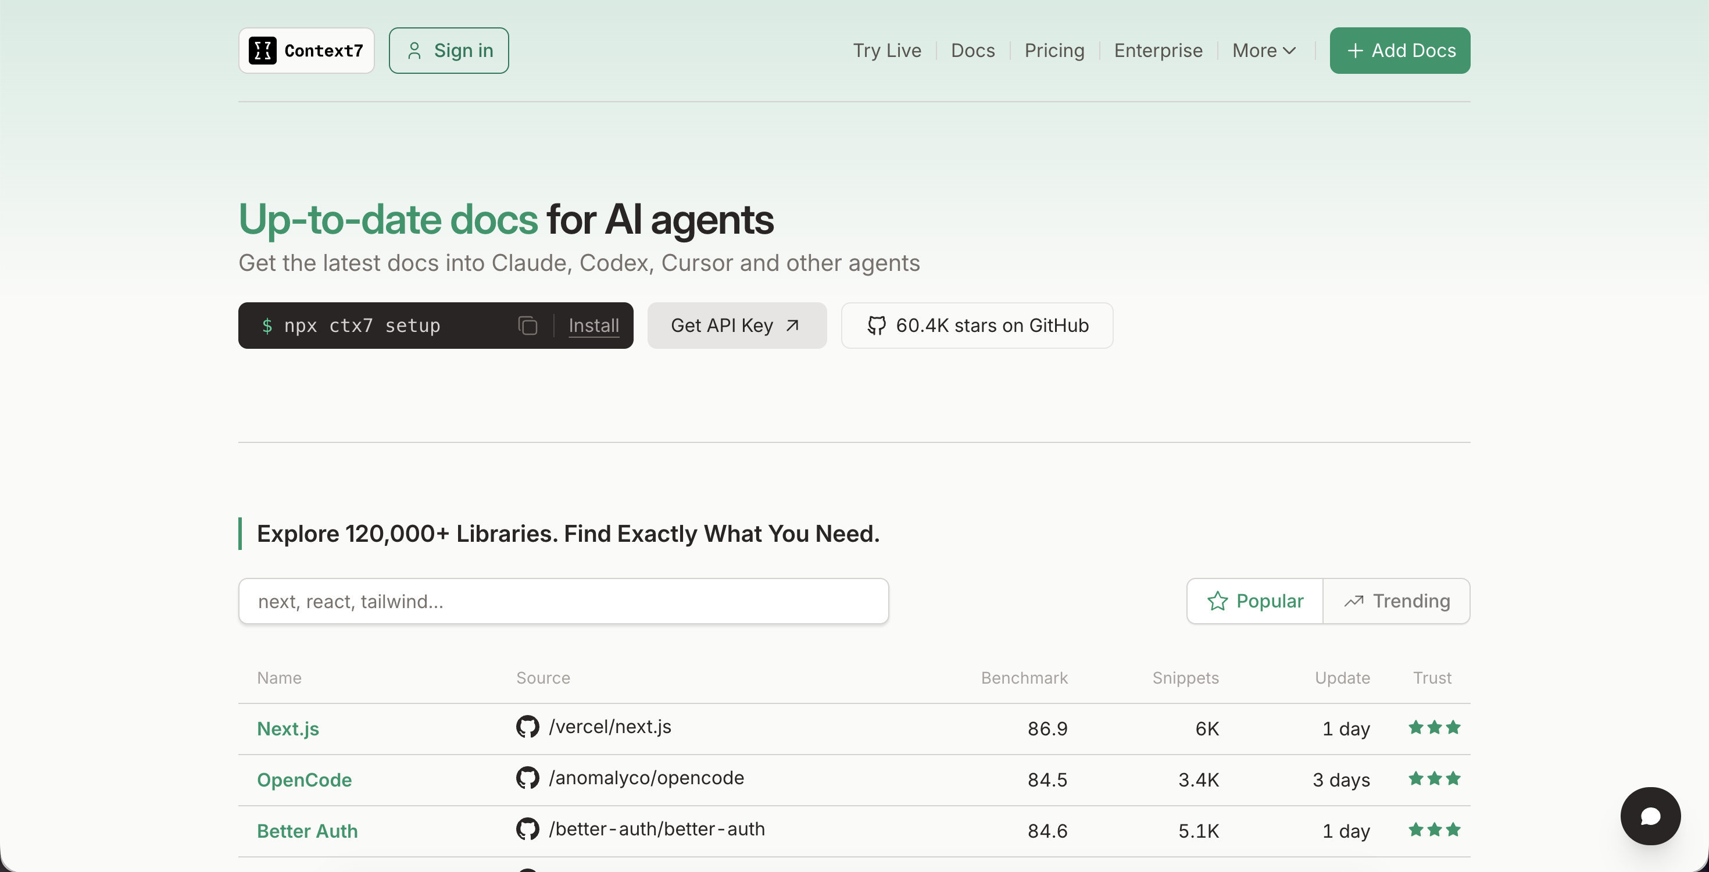This screenshot has height=872, width=1709.
Task: Open the Enterprise nav link
Action: pyautogui.click(x=1158, y=51)
